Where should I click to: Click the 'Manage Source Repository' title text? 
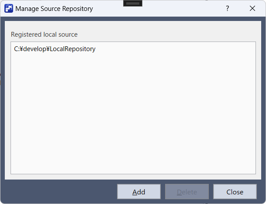pyautogui.click(x=54, y=8)
